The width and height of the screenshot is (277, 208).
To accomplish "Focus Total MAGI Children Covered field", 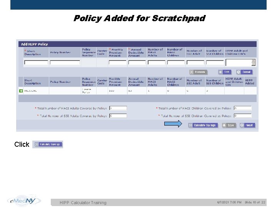I will tap(242, 108).
